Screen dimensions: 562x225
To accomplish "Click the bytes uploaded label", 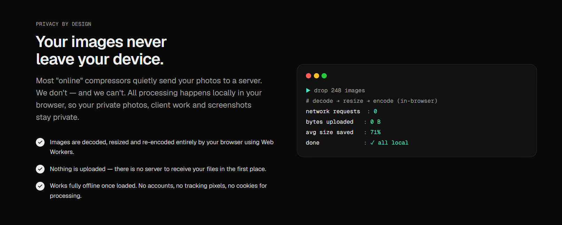I will (x=330, y=122).
